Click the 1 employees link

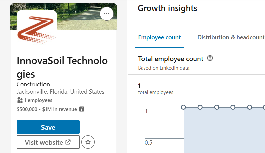tap(38, 100)
